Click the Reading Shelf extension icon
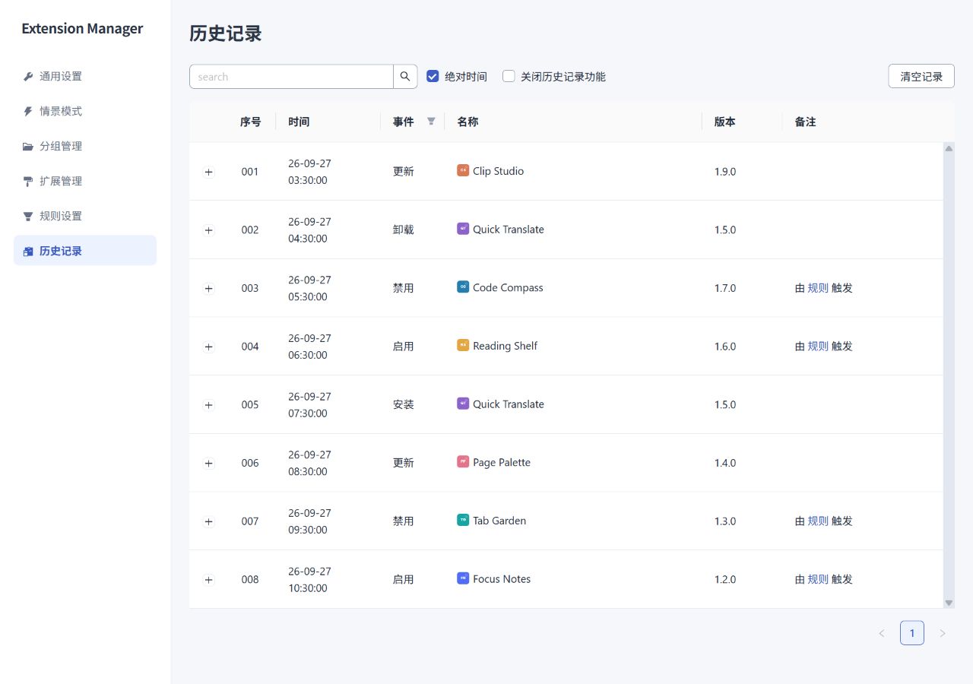Image resolution: width=973 pixels, height=684 pixels. click(x=463, y=345)
